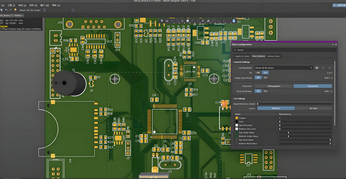
Task: Click the Copper color swatch
Action: point(237,118)
